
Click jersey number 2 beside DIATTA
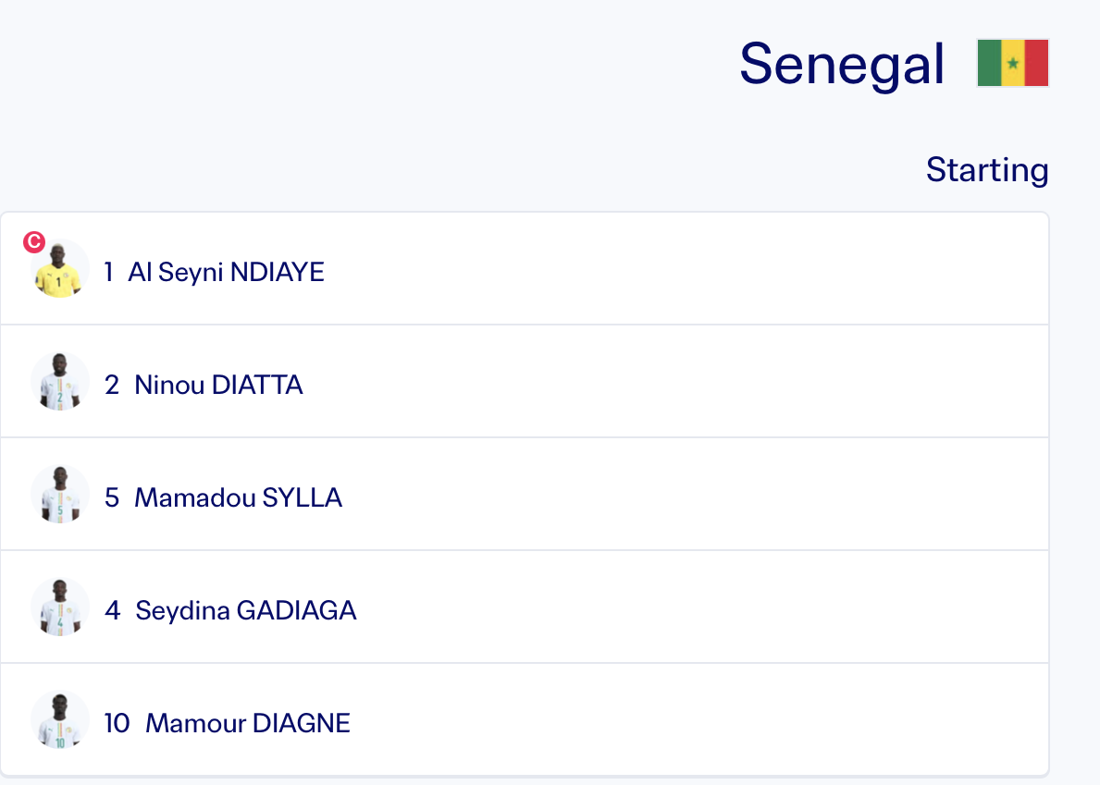[112, 385]
